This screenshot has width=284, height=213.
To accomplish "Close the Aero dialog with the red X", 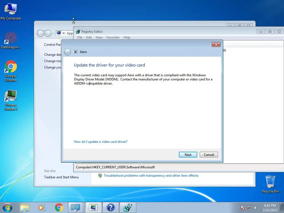I will 216,45.
